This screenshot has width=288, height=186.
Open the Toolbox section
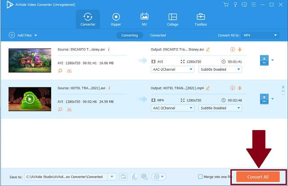[201, 19]
